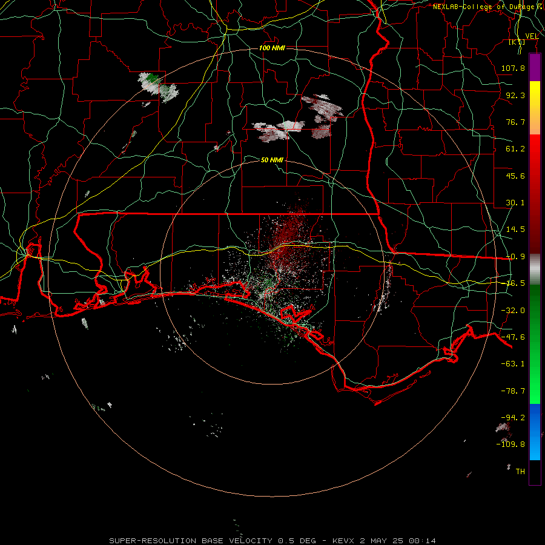545x545 pixels.
Task: Click the purple segment of the color bar
Action: click(535, 67)
